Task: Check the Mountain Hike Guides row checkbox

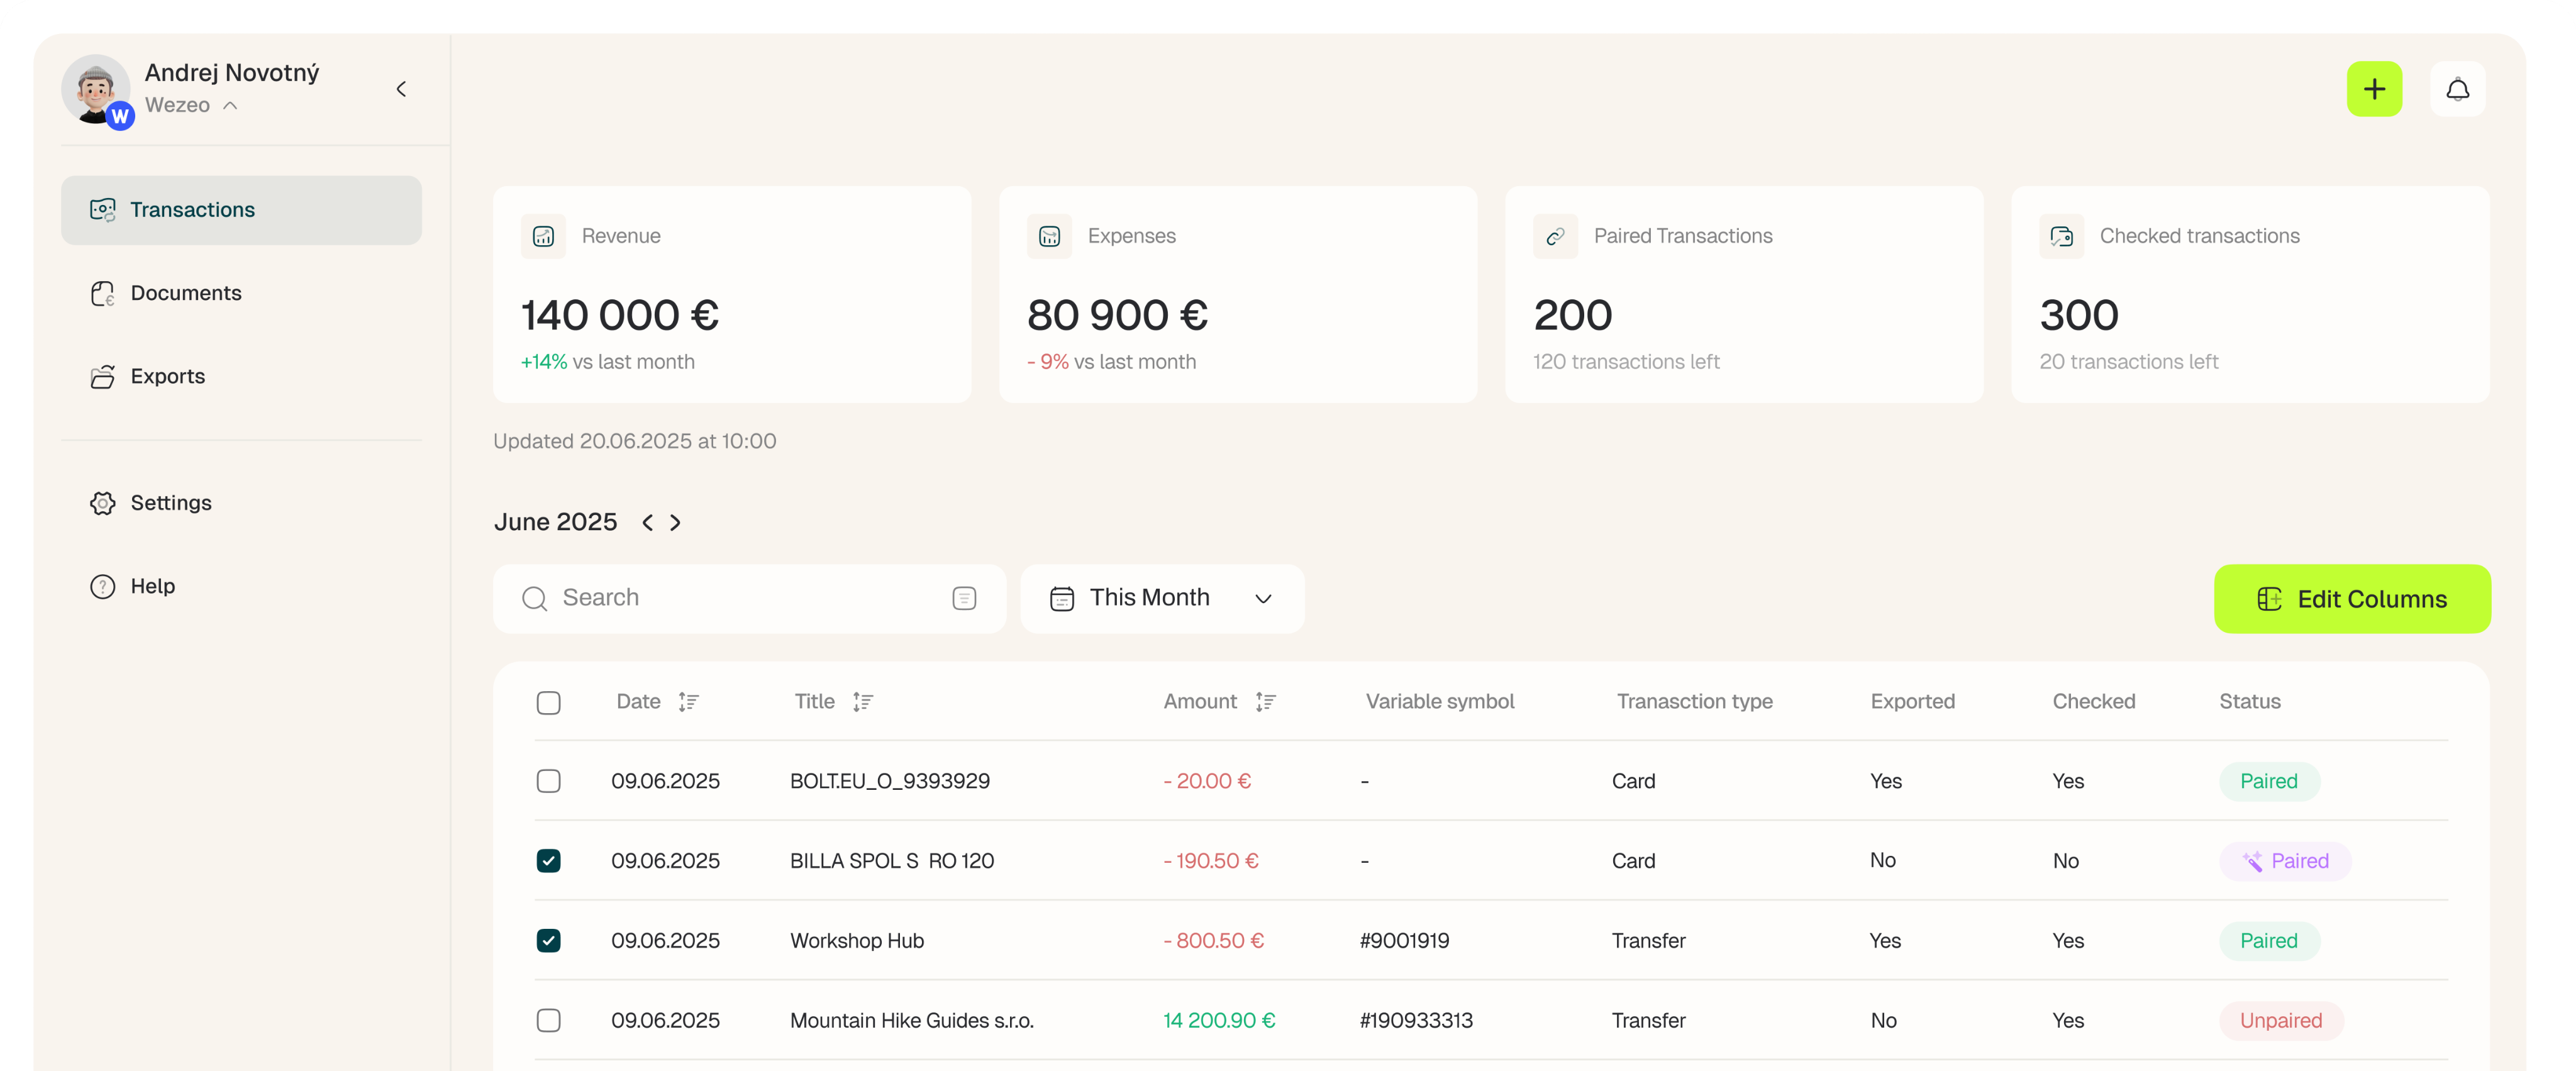Action: click(x=548, y=1020)
